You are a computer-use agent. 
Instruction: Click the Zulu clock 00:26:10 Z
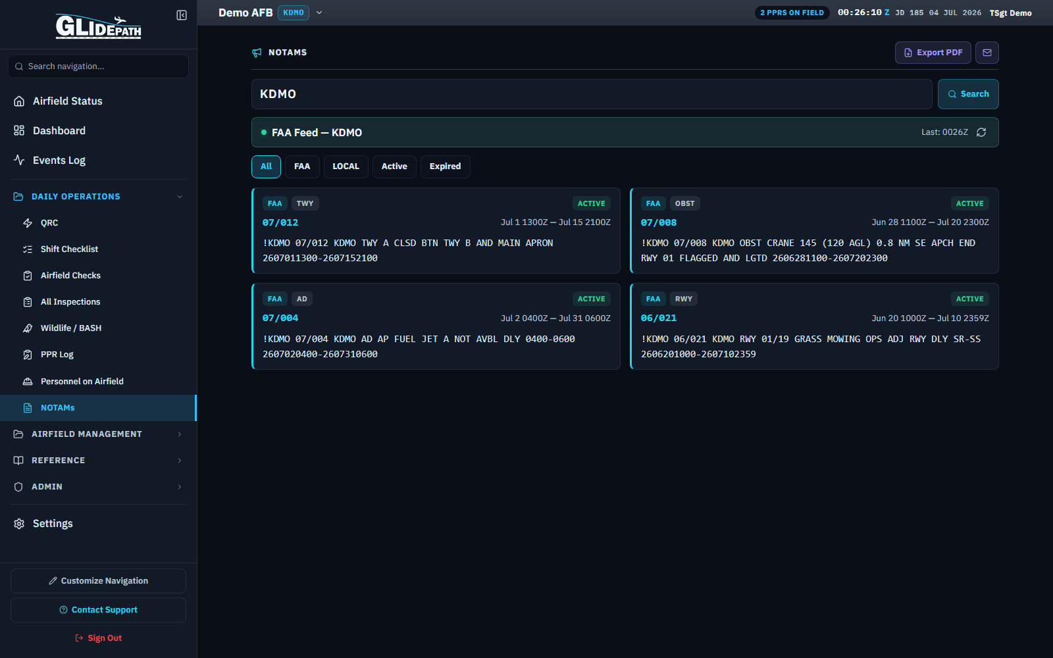pos(863,13)
